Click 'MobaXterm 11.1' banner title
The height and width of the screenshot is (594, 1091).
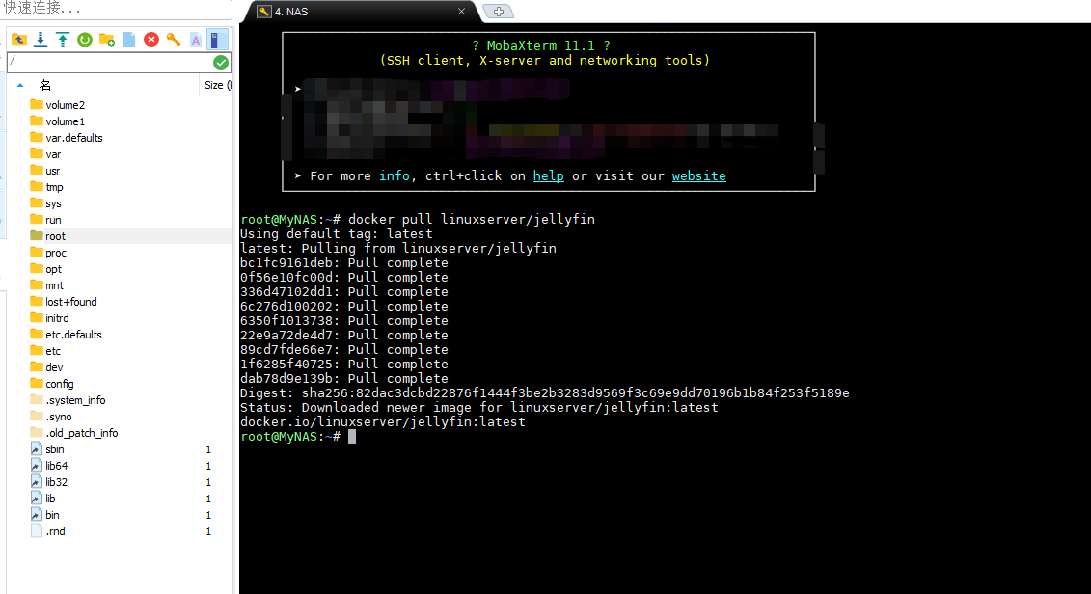[x=540, y=46]
